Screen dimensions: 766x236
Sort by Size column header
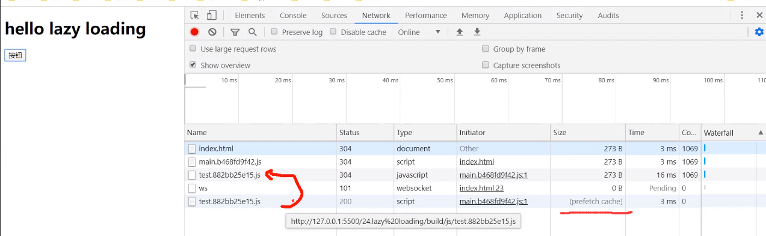click(588, 133)
